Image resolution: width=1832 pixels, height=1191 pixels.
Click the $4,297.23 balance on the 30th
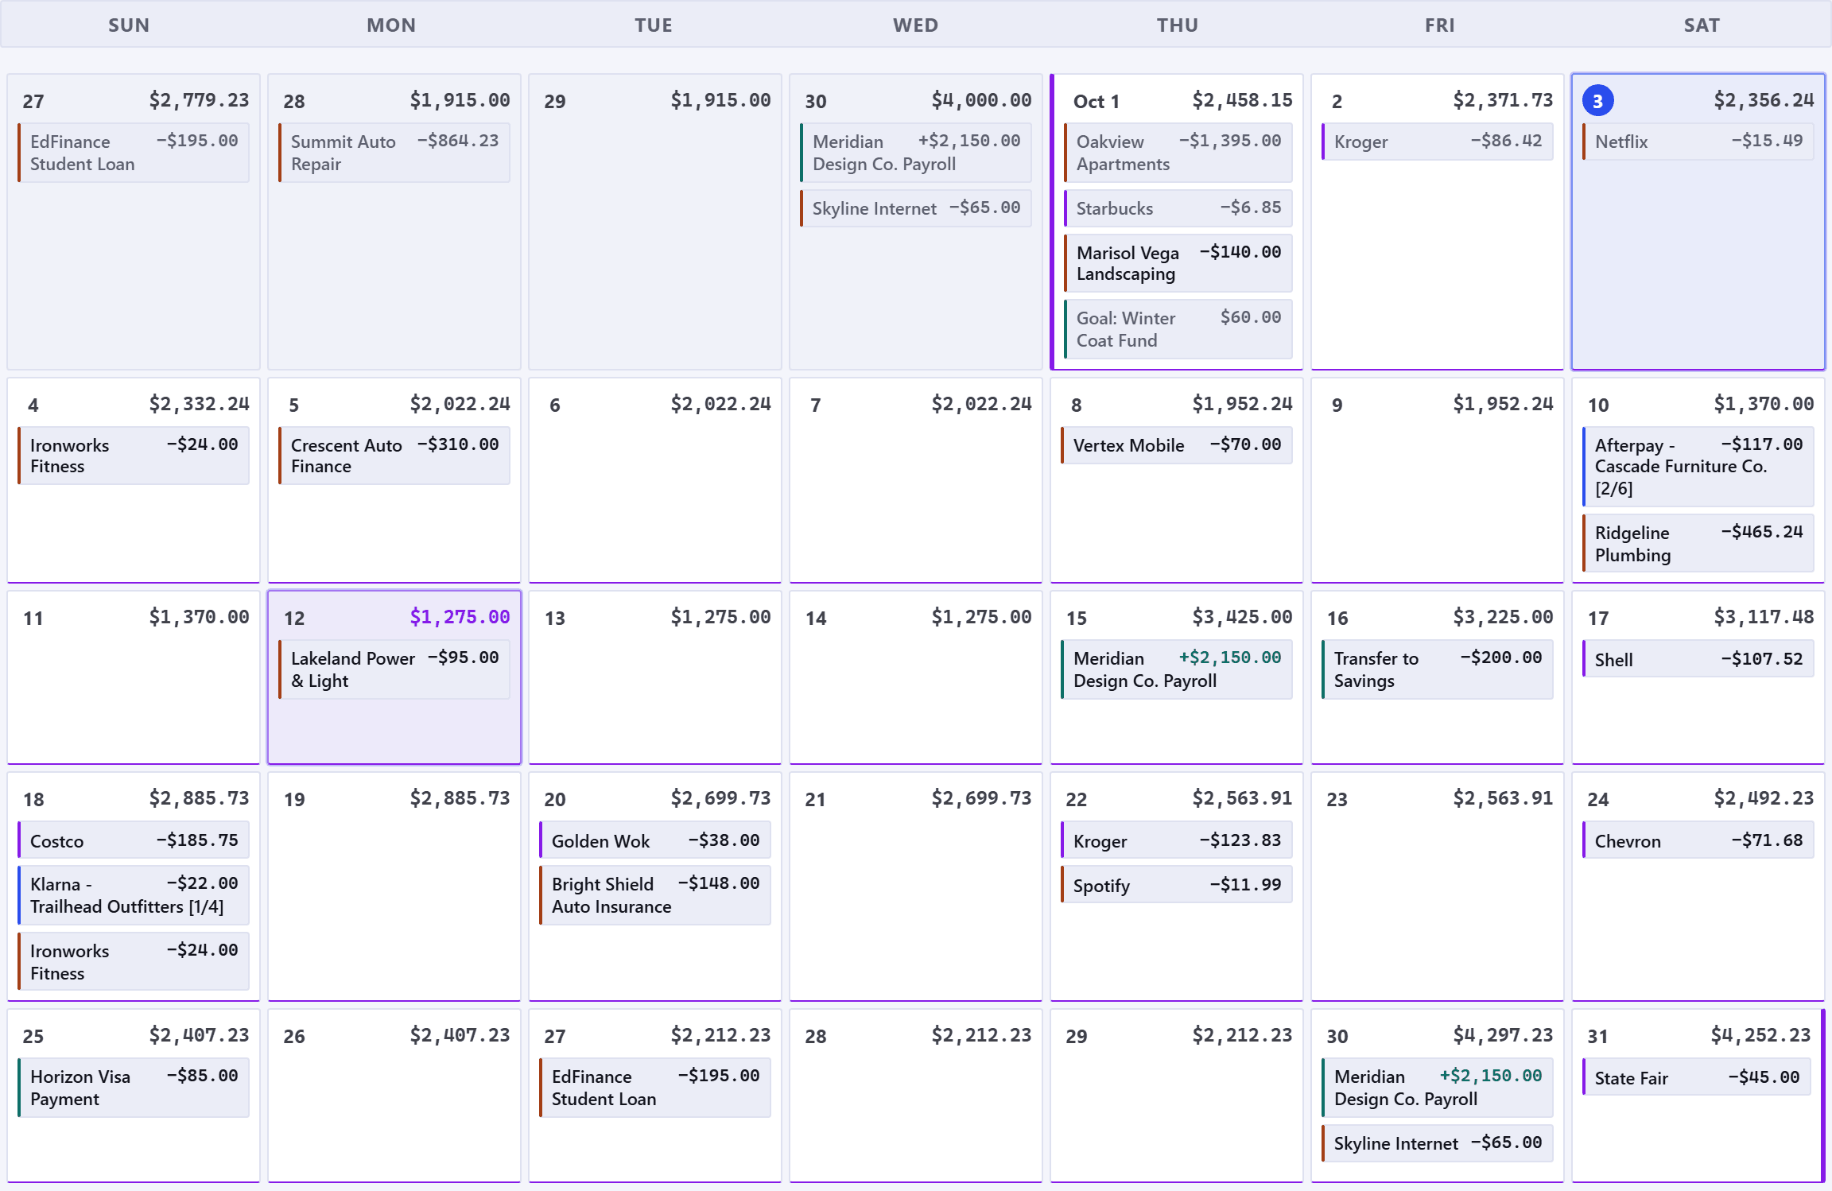1503,1035
